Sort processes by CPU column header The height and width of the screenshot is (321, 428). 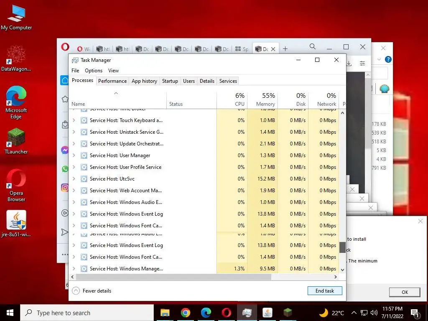click(232, 100)
